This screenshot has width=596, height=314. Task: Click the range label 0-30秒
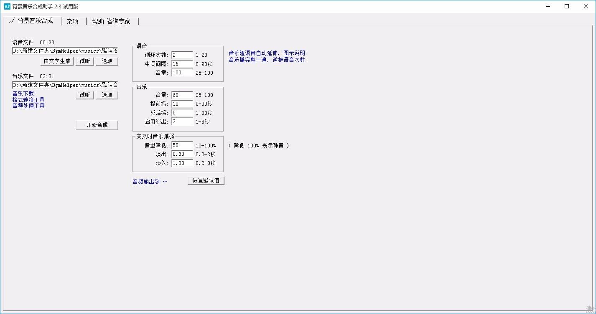pyautogui.click(x=204, y=104)
